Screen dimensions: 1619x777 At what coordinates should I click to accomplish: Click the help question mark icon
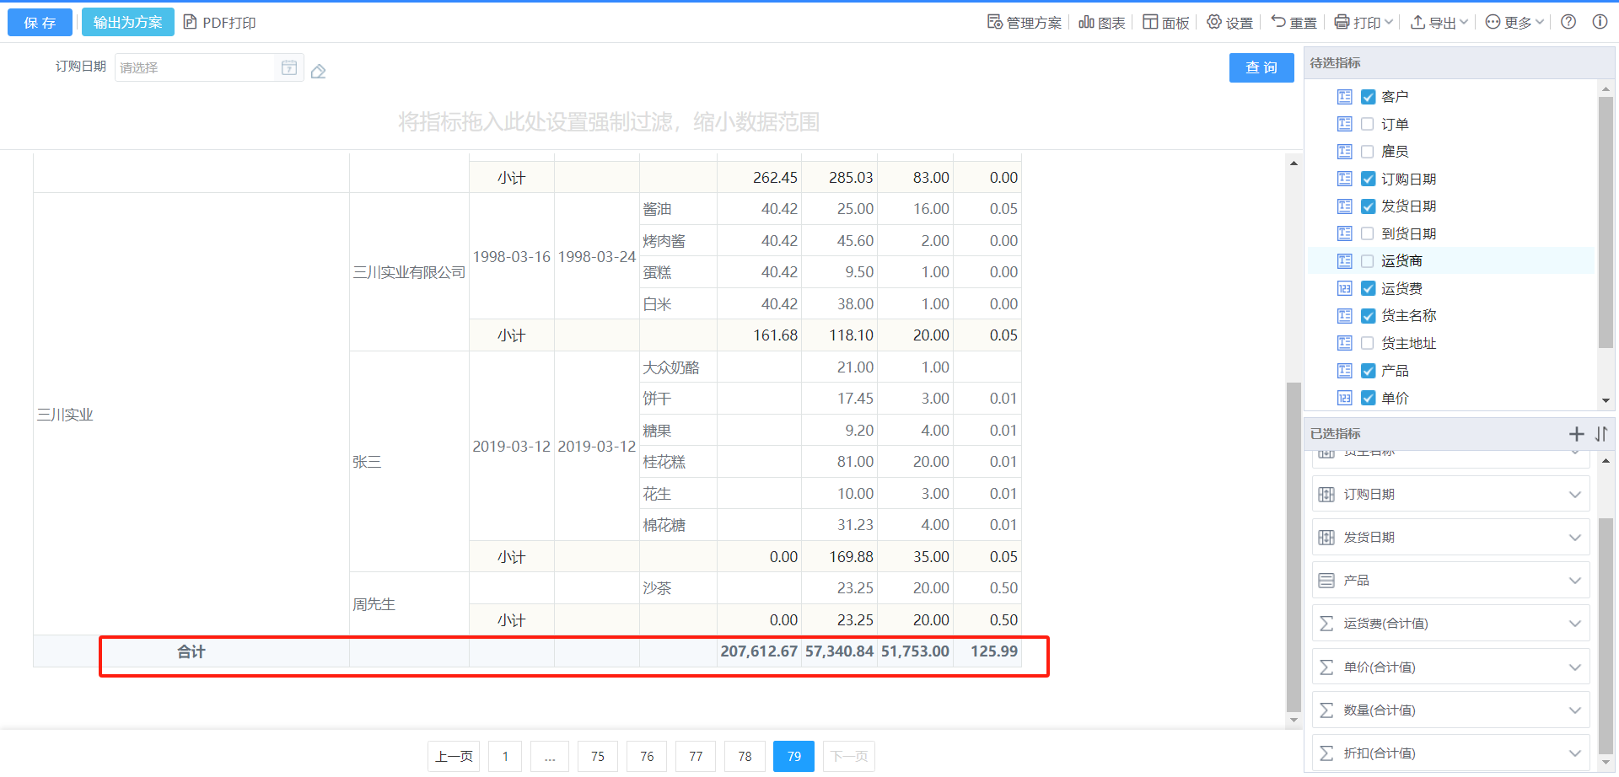1568,22
